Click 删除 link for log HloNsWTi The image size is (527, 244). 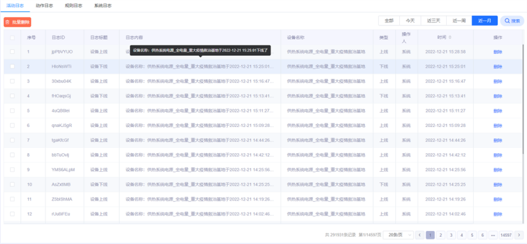497,66
